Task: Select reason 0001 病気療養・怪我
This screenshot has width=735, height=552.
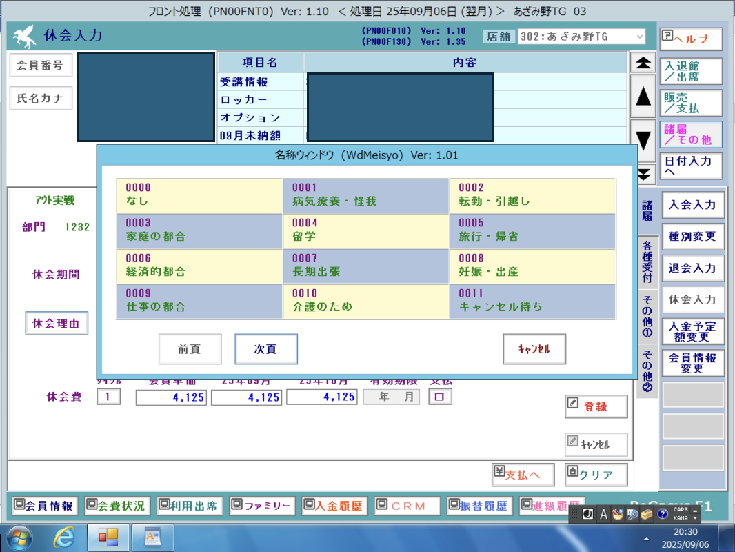Action: click(x=365, y=195)
